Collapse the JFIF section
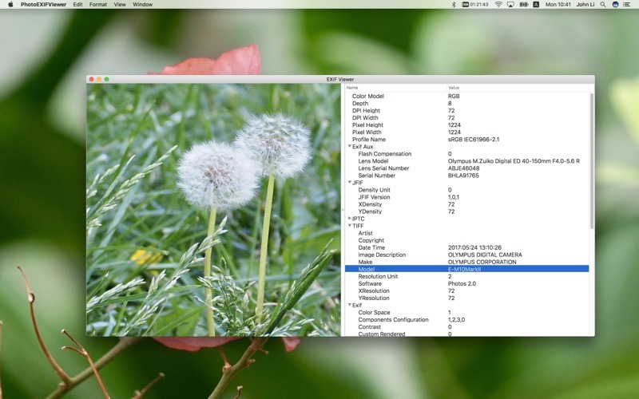The width and height of the screenshot is (639, 399). click(x=349, y=183)
